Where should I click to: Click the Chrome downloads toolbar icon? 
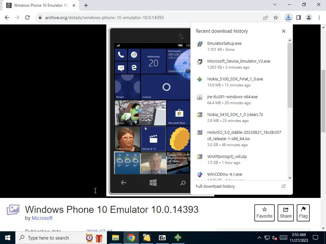[x=288, y=17]
